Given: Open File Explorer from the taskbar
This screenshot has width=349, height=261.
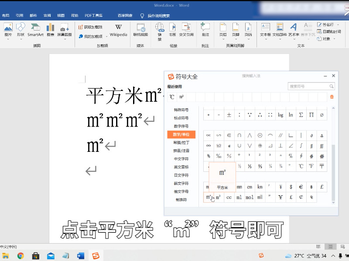Looking at the screenshot, I should pos(5,256).
